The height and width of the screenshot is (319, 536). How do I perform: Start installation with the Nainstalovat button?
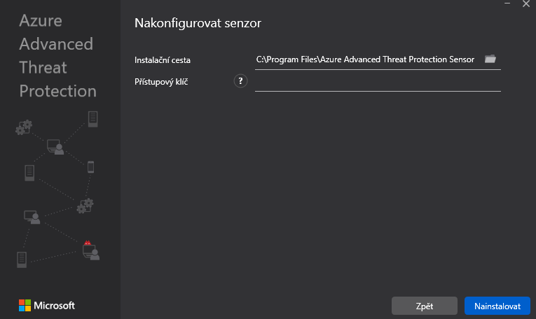pos(497,306)
